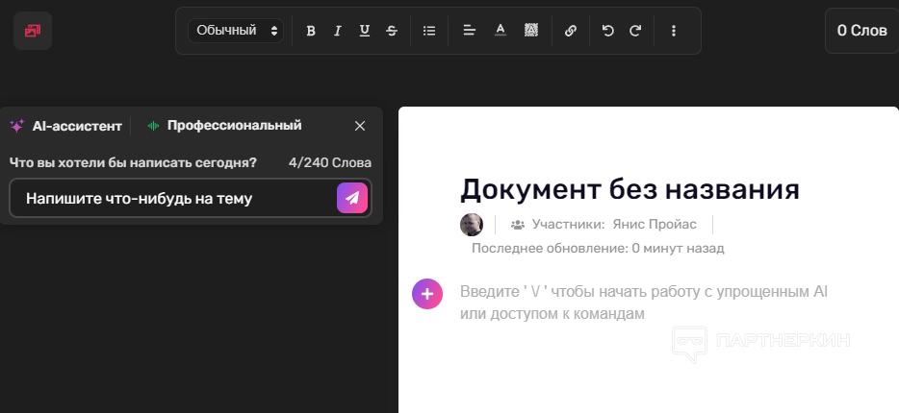Open text highlight background color
Screen dimensions: 899x413
pyautogui.click(x=530, y=31)
